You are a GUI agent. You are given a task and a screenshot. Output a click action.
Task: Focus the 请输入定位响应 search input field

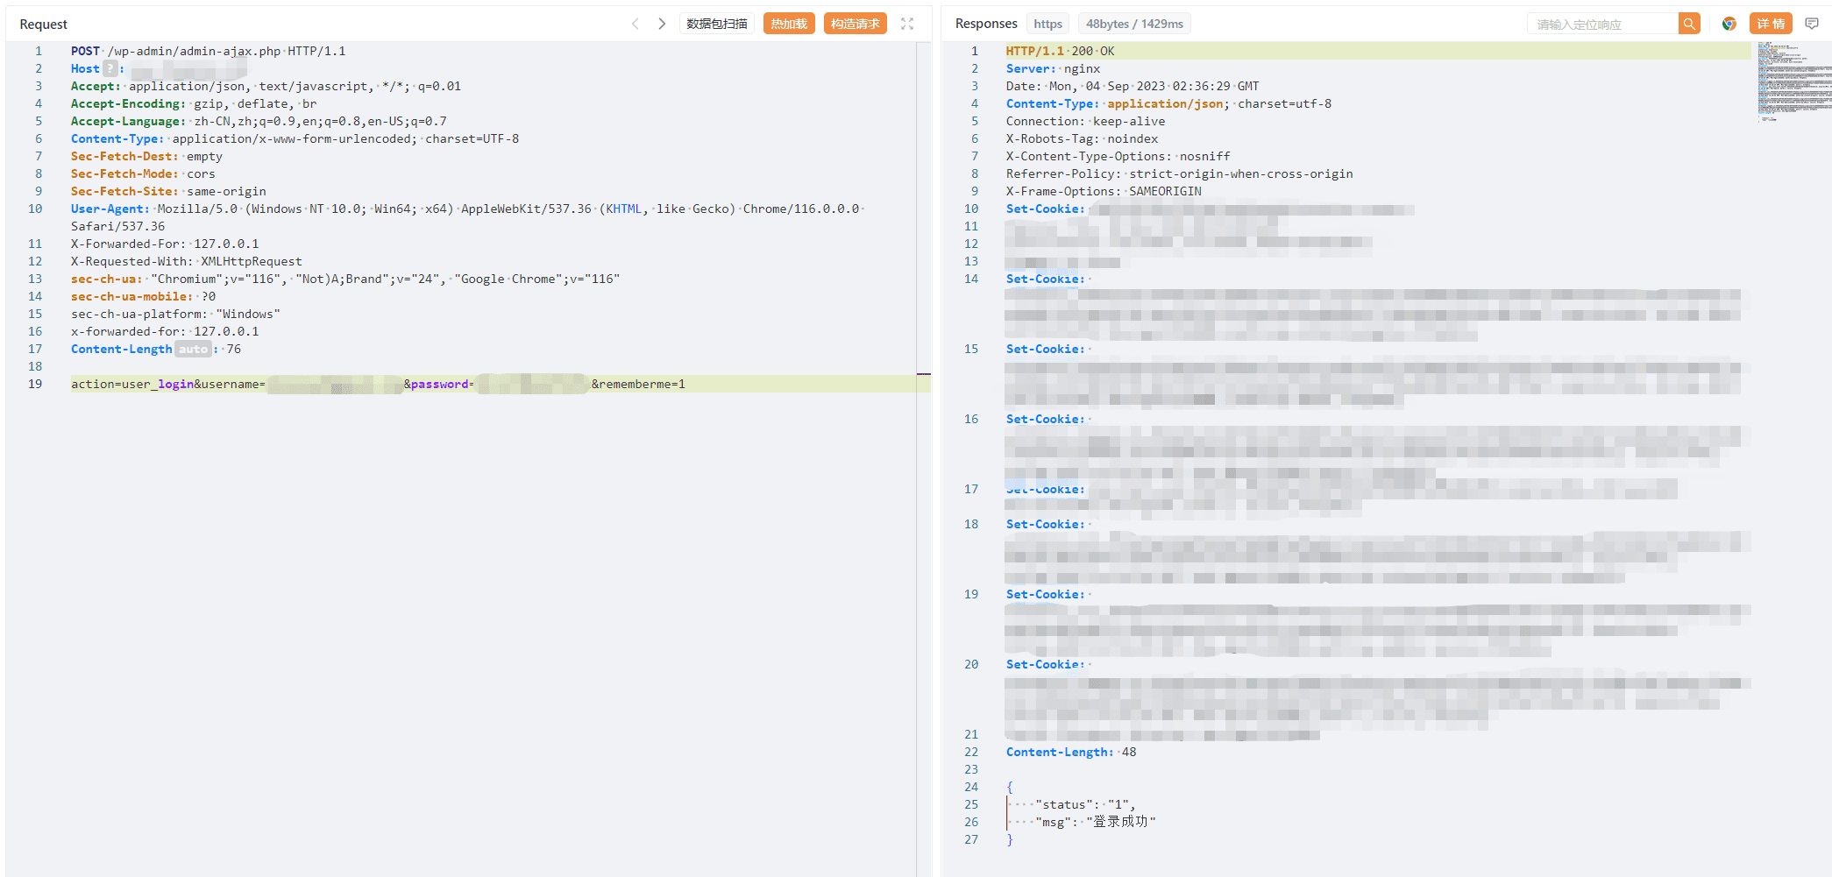1602,24
